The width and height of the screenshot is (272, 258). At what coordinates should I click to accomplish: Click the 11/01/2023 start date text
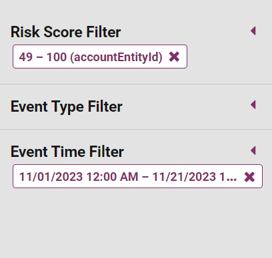(51, 177)
